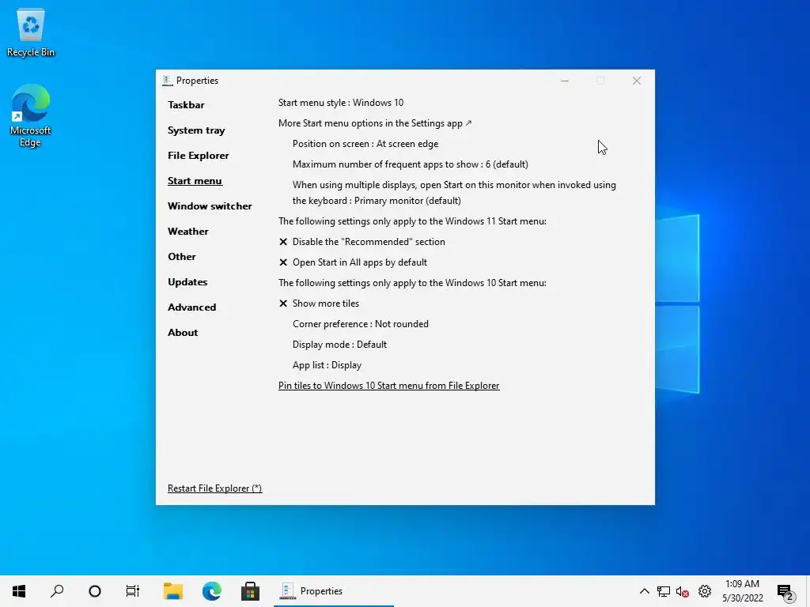The height and width of the screenshot is (607, 810).
Task: Open network status tray icon
Action: 664,591
